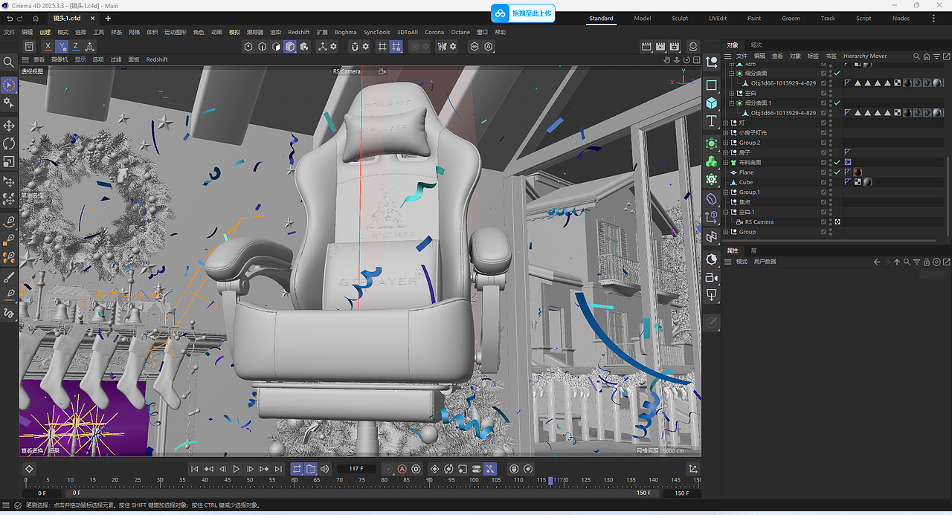Enable snap icon in top toolbar
Screen dimensions: 952x515
click(356, 46)
